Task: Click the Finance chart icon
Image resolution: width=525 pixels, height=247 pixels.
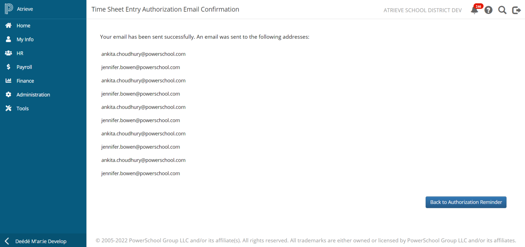Action: click(x=8, y=81)
